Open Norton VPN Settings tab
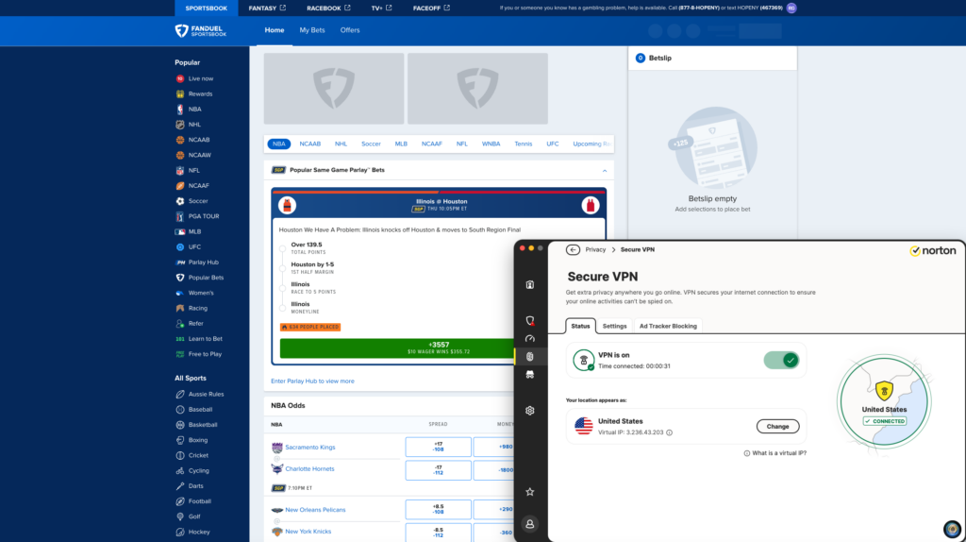 614,326
